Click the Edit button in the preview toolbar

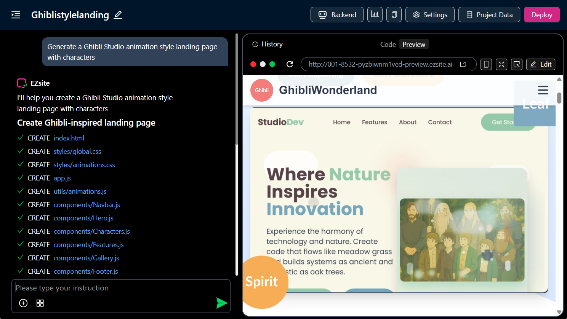(x=541, y=64)
